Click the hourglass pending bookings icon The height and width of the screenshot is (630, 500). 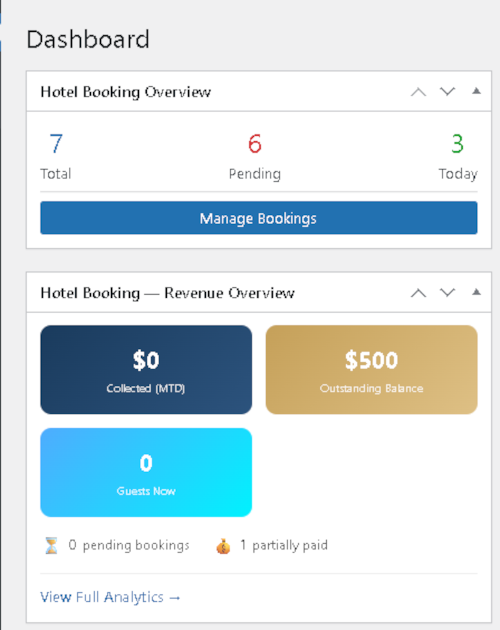pyautogui.click(x=51, y=545)
